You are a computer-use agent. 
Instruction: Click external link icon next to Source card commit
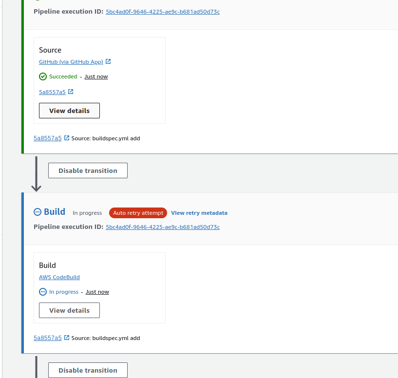(x=71, y=92)
